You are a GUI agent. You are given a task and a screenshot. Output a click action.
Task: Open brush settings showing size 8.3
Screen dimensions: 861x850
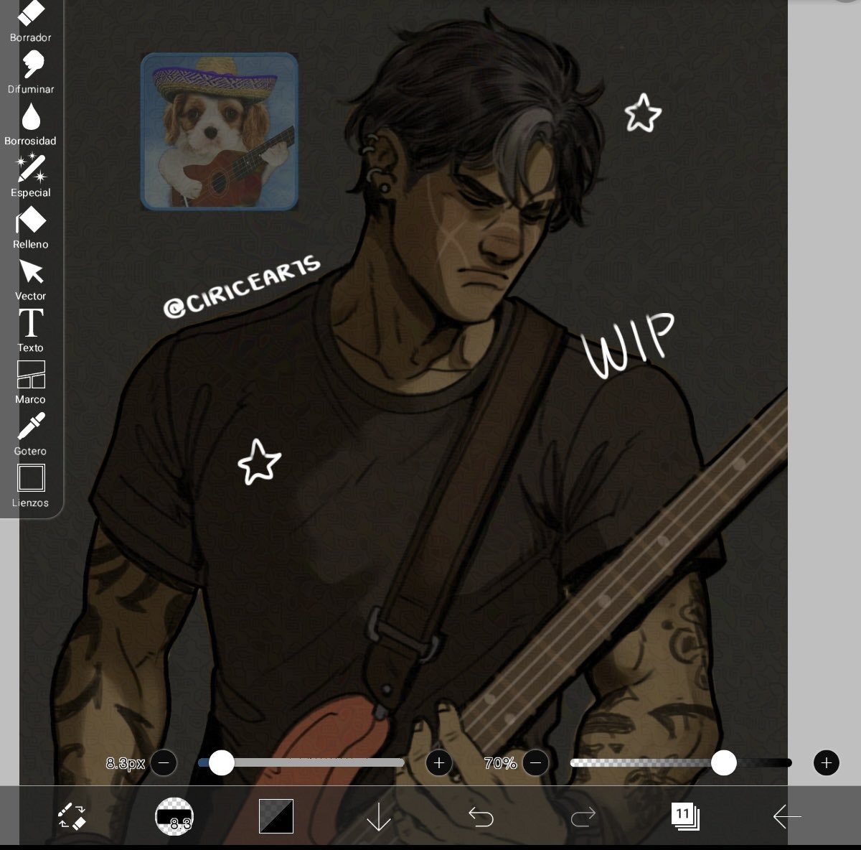tap(174, 816)
